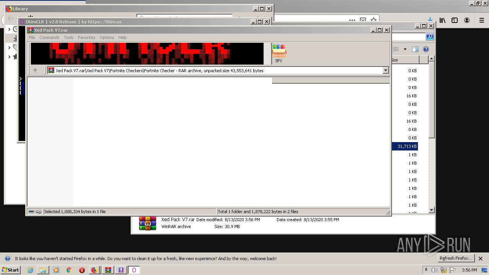
Task: Click the volume speaker tray icon
Action: [x=434, y=270]
